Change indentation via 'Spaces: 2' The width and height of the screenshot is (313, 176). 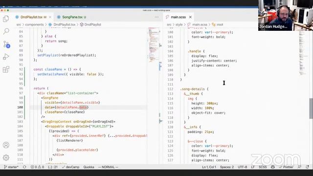point(227,167)
